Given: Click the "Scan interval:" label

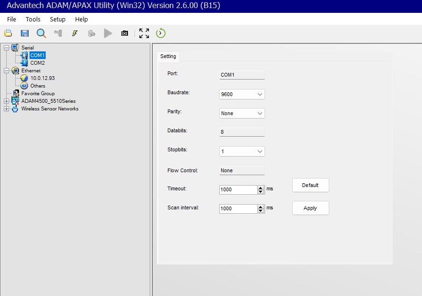Looking at the screenshot, I should click(x=183, y=208).
